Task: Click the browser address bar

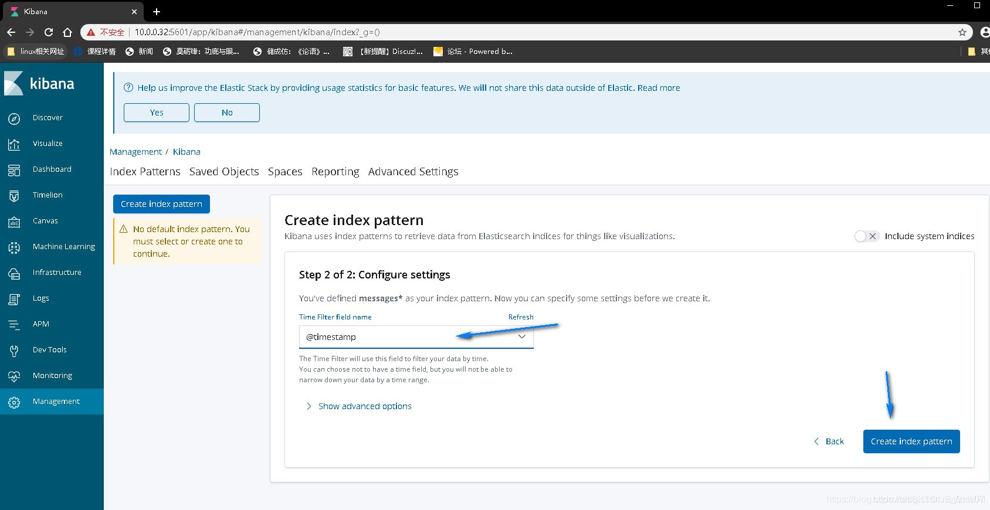Action: (528, 32)
